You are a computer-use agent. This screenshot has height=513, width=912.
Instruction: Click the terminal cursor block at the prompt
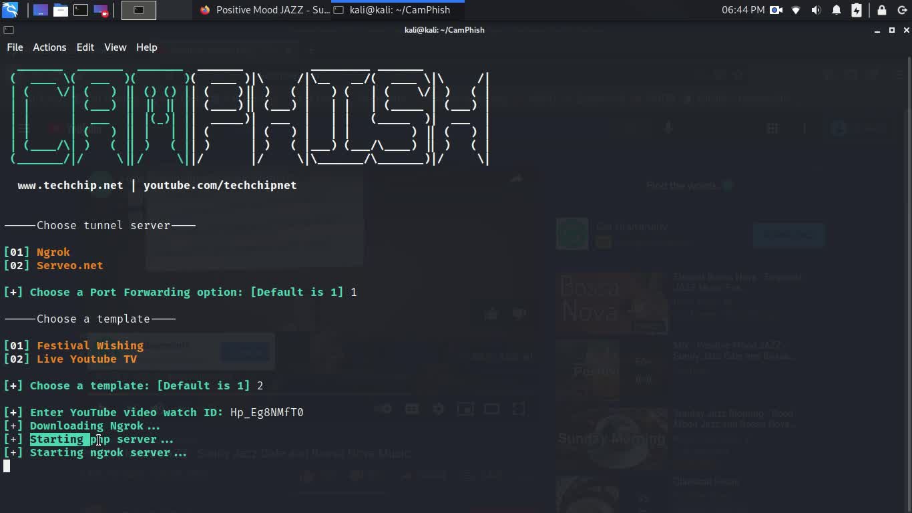click(7, 466)
